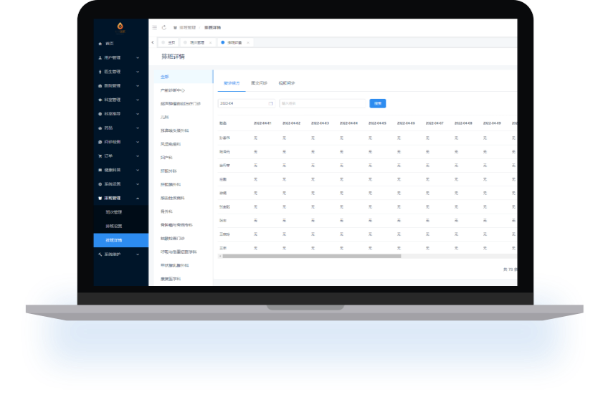This screenshot has width=608, height=410.
Task: Switch to the 图文问诊 tab
Action: pyautogui.click(x=259, y=83)
